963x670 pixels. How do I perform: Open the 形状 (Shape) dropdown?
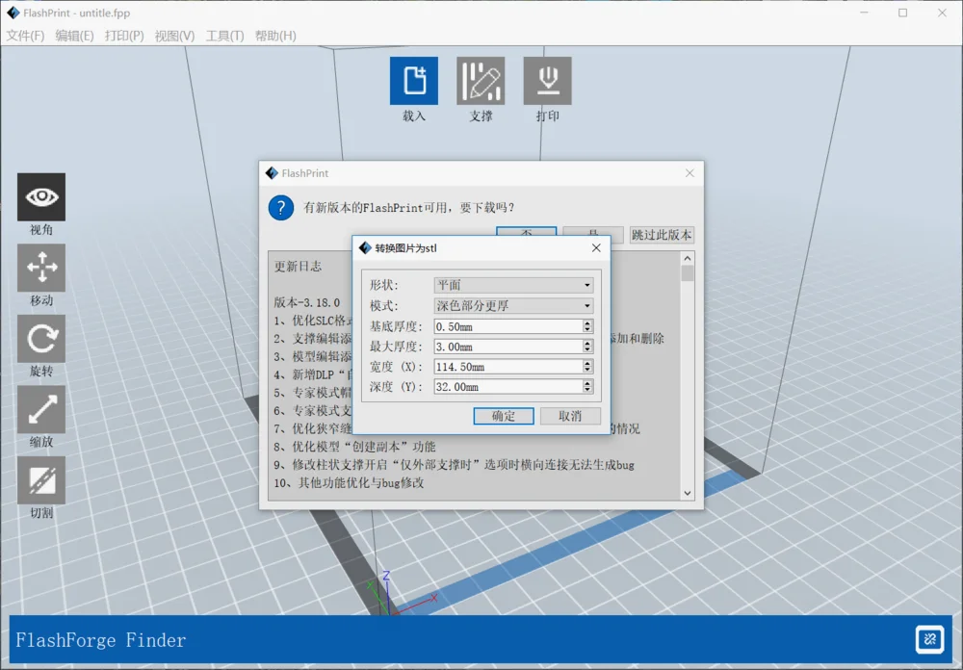point(513,285)
